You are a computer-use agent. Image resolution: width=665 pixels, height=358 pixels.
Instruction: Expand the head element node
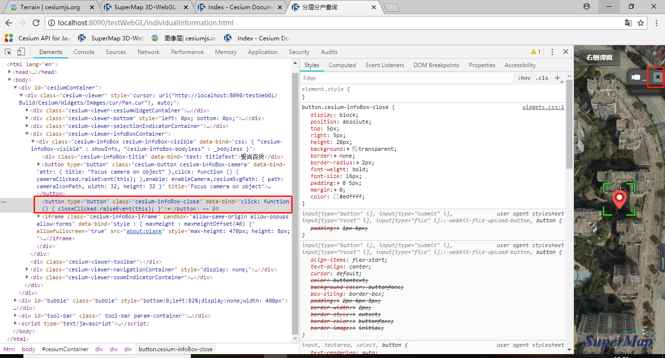pos(10,72)
